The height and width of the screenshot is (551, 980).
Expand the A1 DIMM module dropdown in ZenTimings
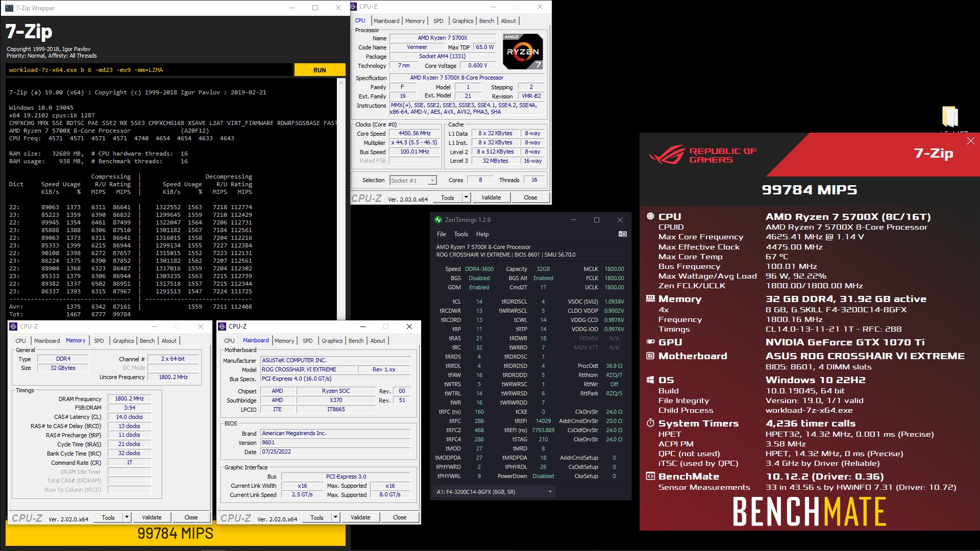pyautogui.click(x=494, y=492)
